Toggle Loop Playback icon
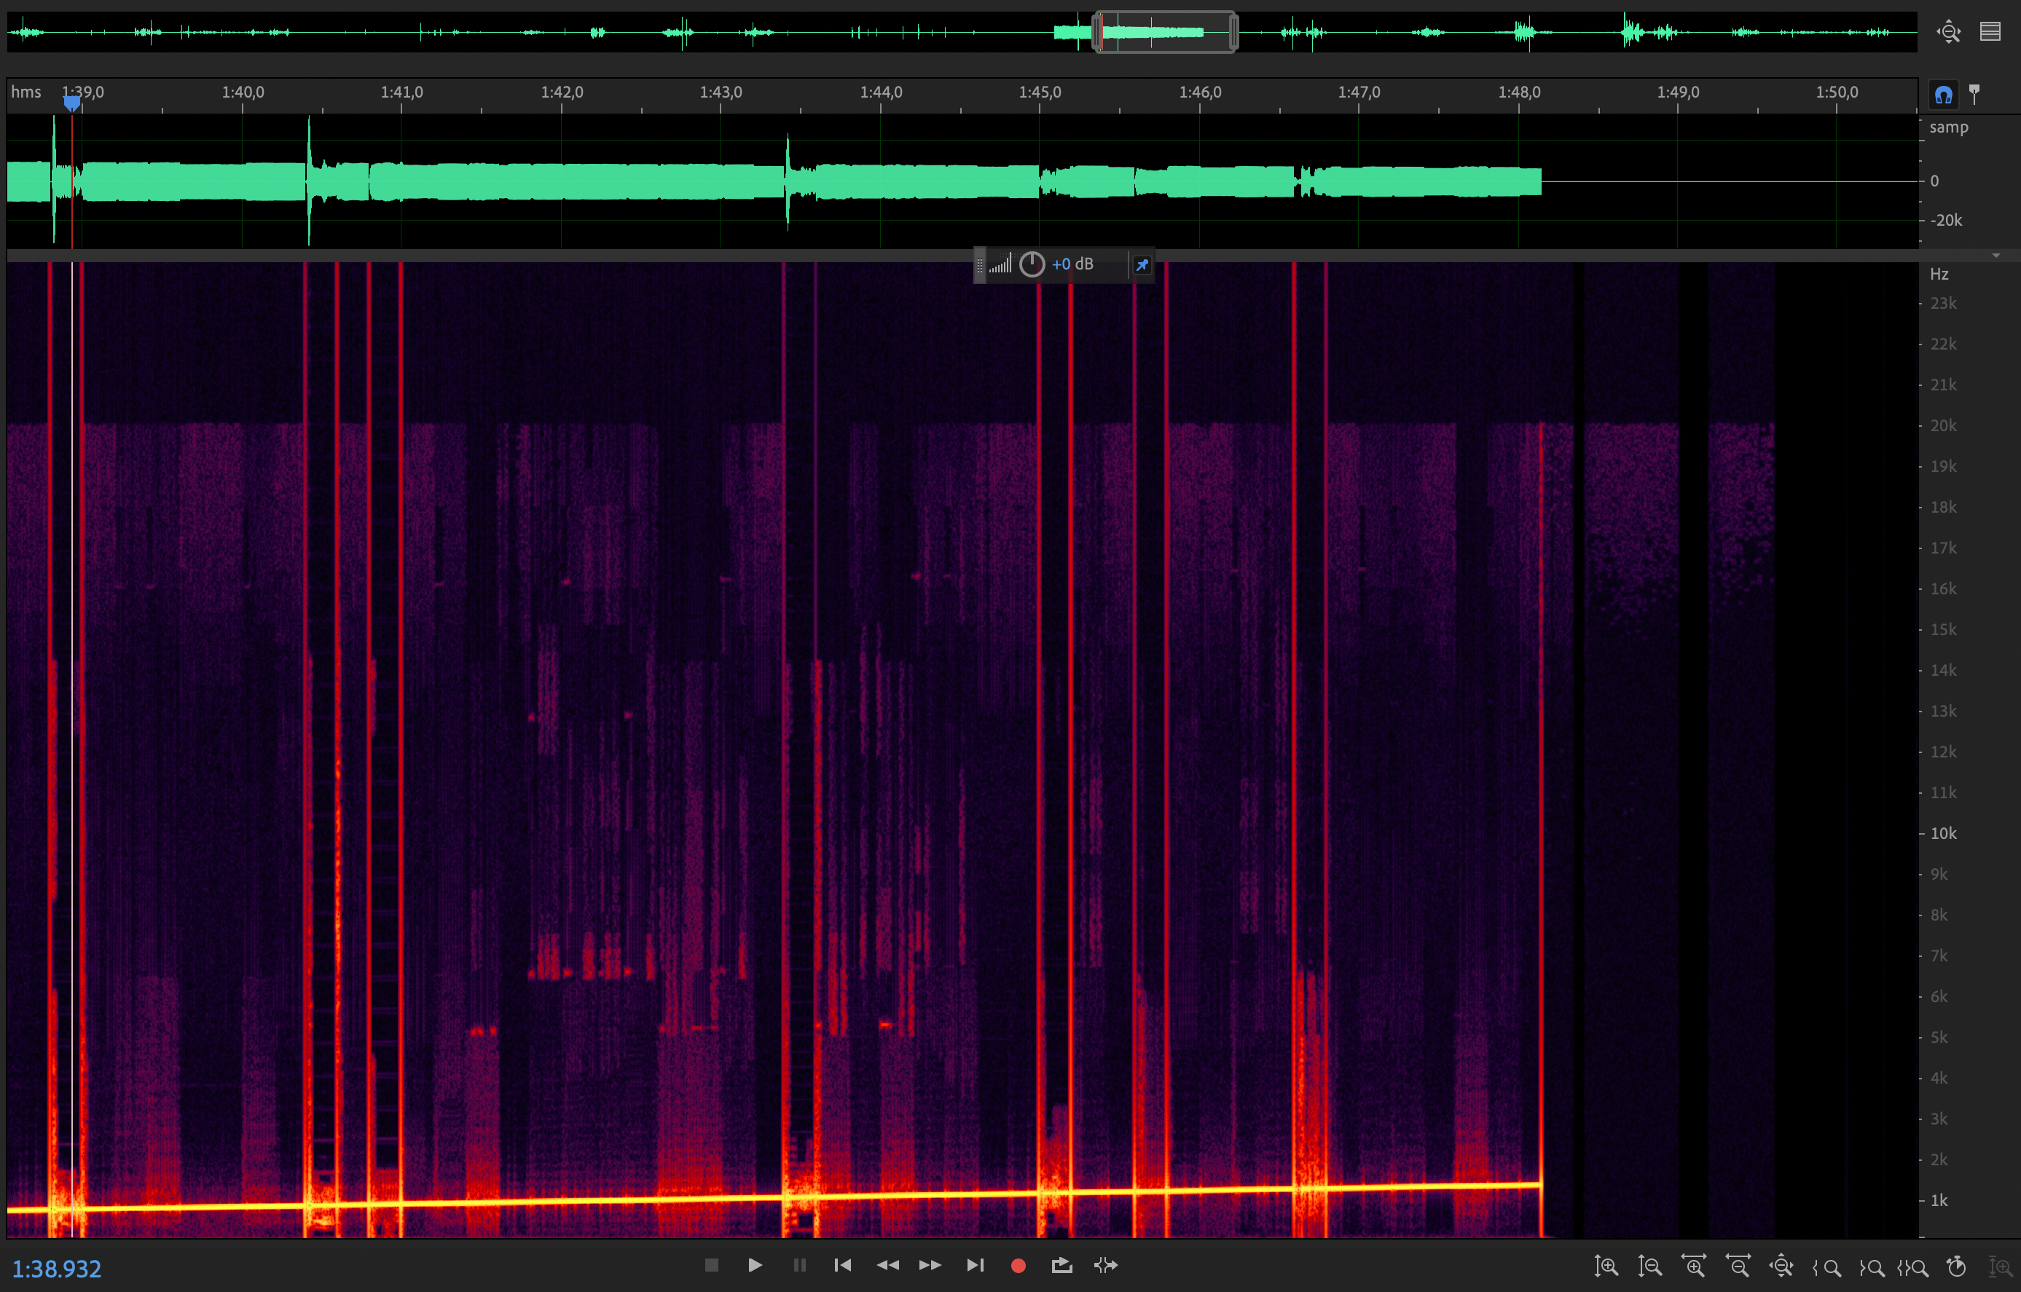 tap(1061, 1265)
